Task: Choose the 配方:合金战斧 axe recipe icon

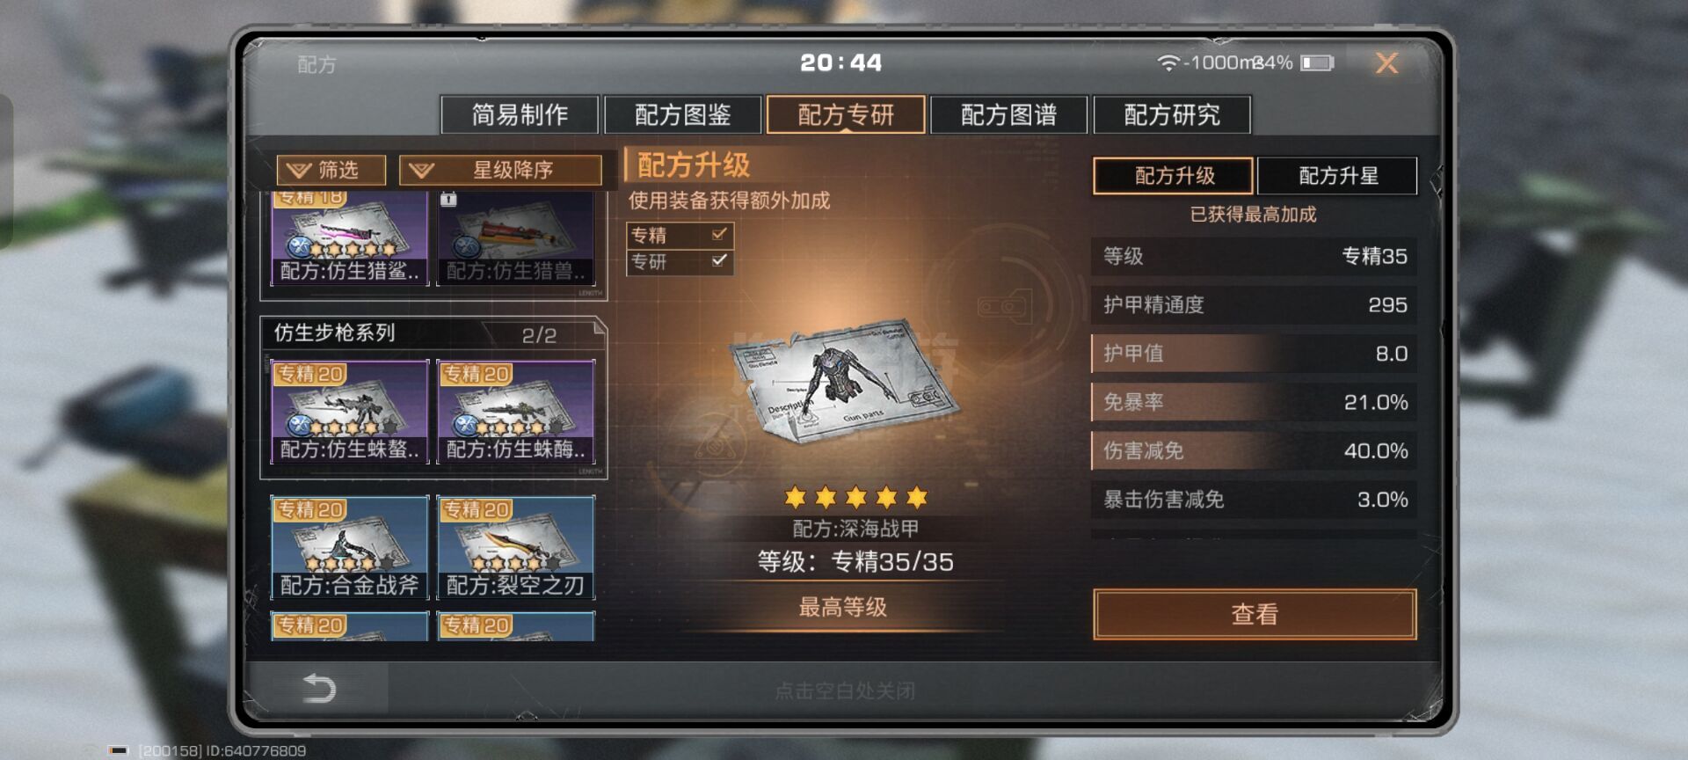Action: point(349,547)
